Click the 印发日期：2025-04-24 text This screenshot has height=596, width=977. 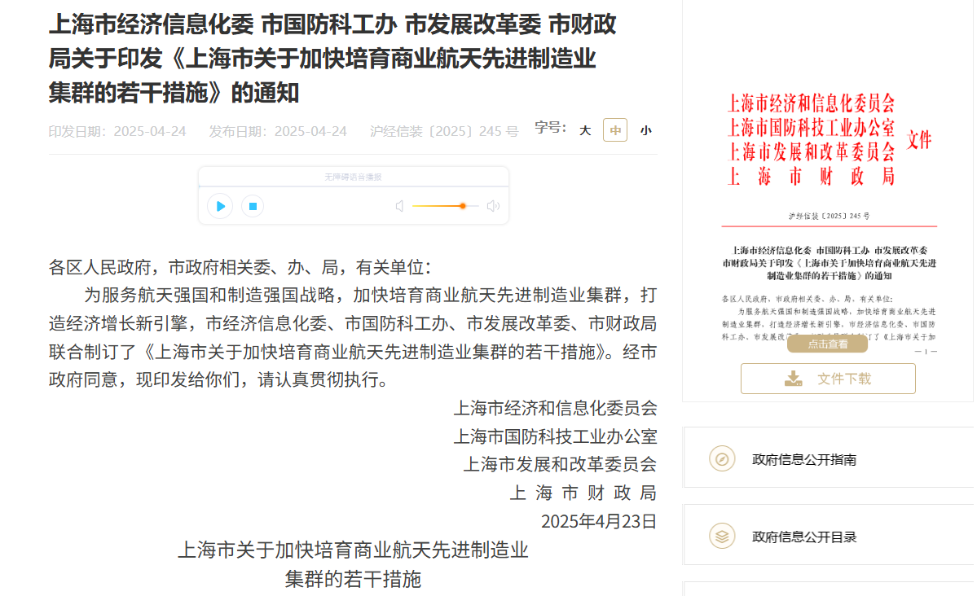point(117,131)
